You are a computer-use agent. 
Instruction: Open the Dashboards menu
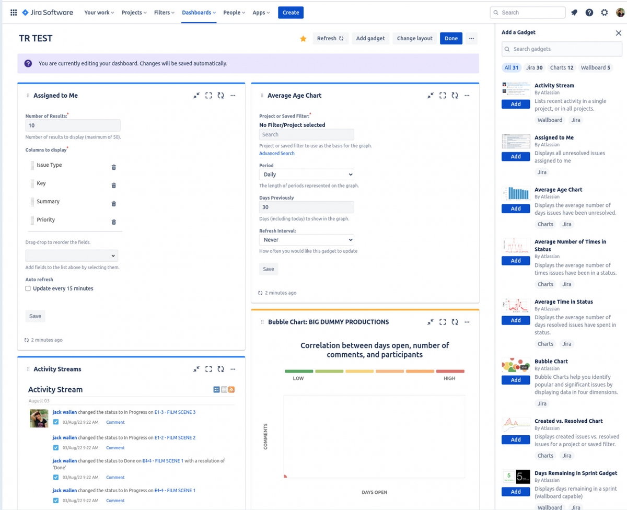tap(199, 12)
